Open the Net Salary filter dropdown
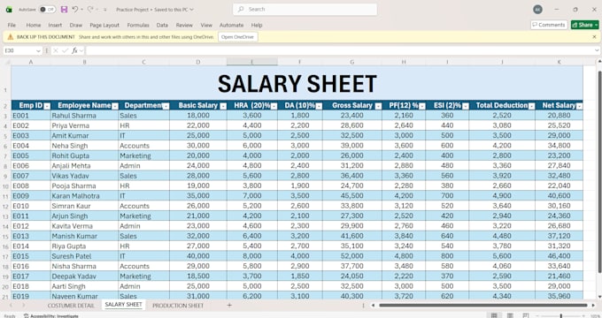This screenshot has width=602, height=318. point(579,106)
